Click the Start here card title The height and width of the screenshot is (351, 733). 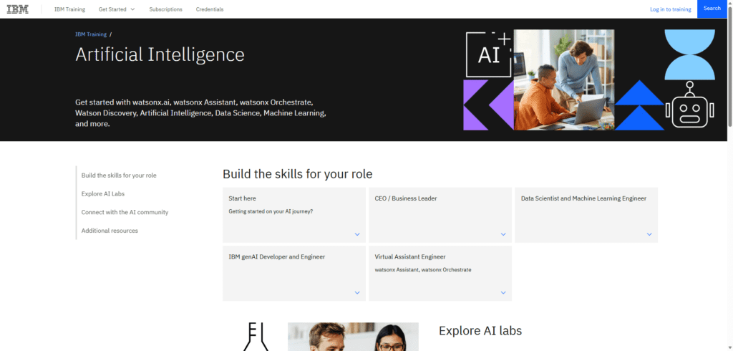pyautogui.click(x=242, y=198)
